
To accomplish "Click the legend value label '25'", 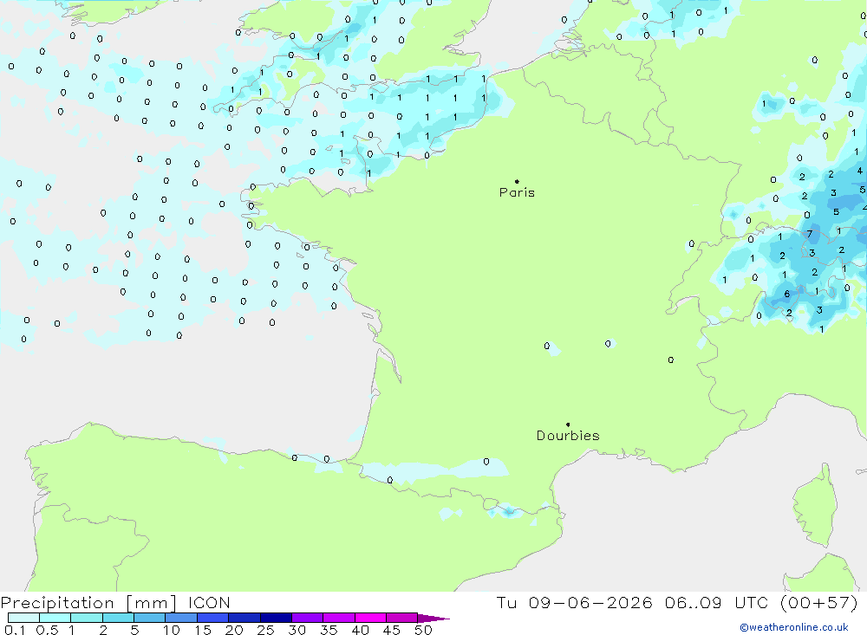I will tap(266, 630).
